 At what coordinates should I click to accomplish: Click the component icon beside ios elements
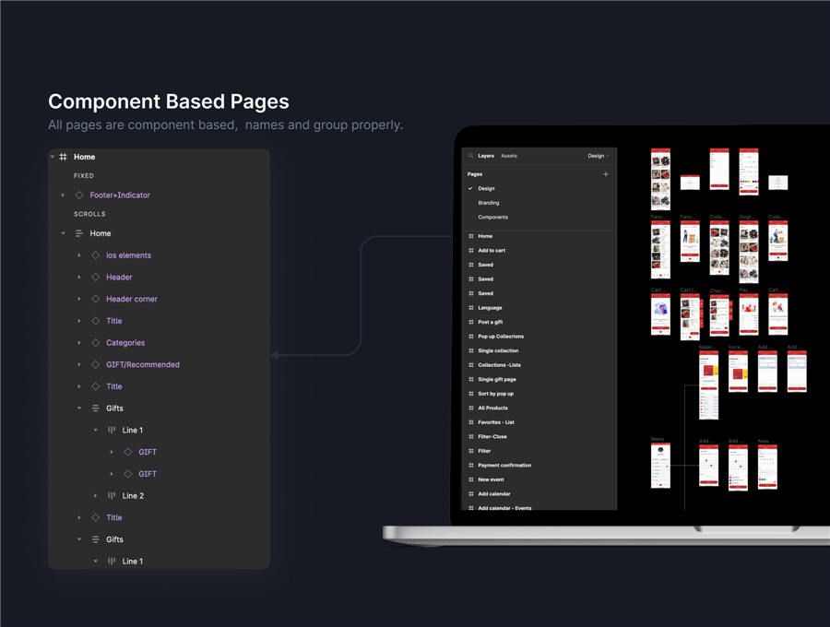(95, 255)
